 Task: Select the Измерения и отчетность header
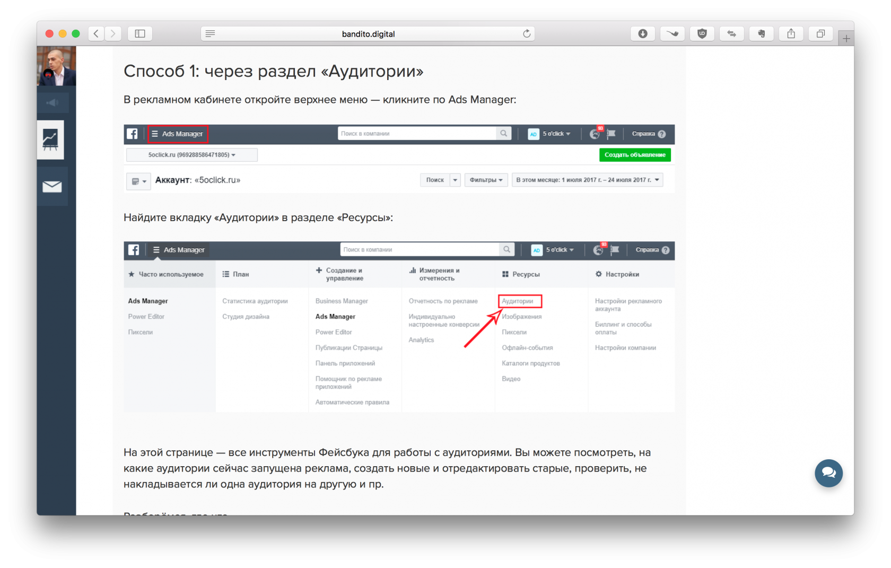coord(434,274)
